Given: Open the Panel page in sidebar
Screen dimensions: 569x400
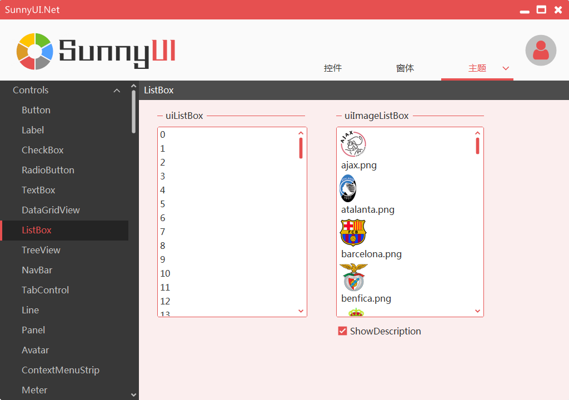Looking at the screenshot, I should pyautogui.click(x=64, y=330).
